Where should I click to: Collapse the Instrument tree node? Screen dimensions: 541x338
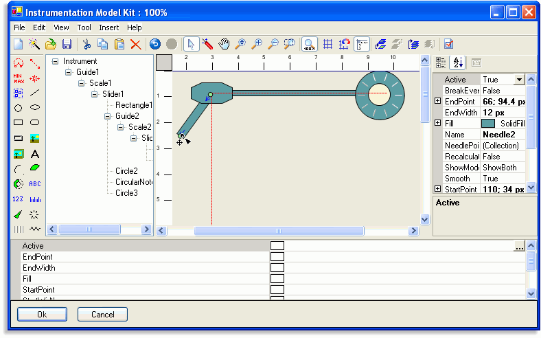pyautogui.click(x=55, y=61)
